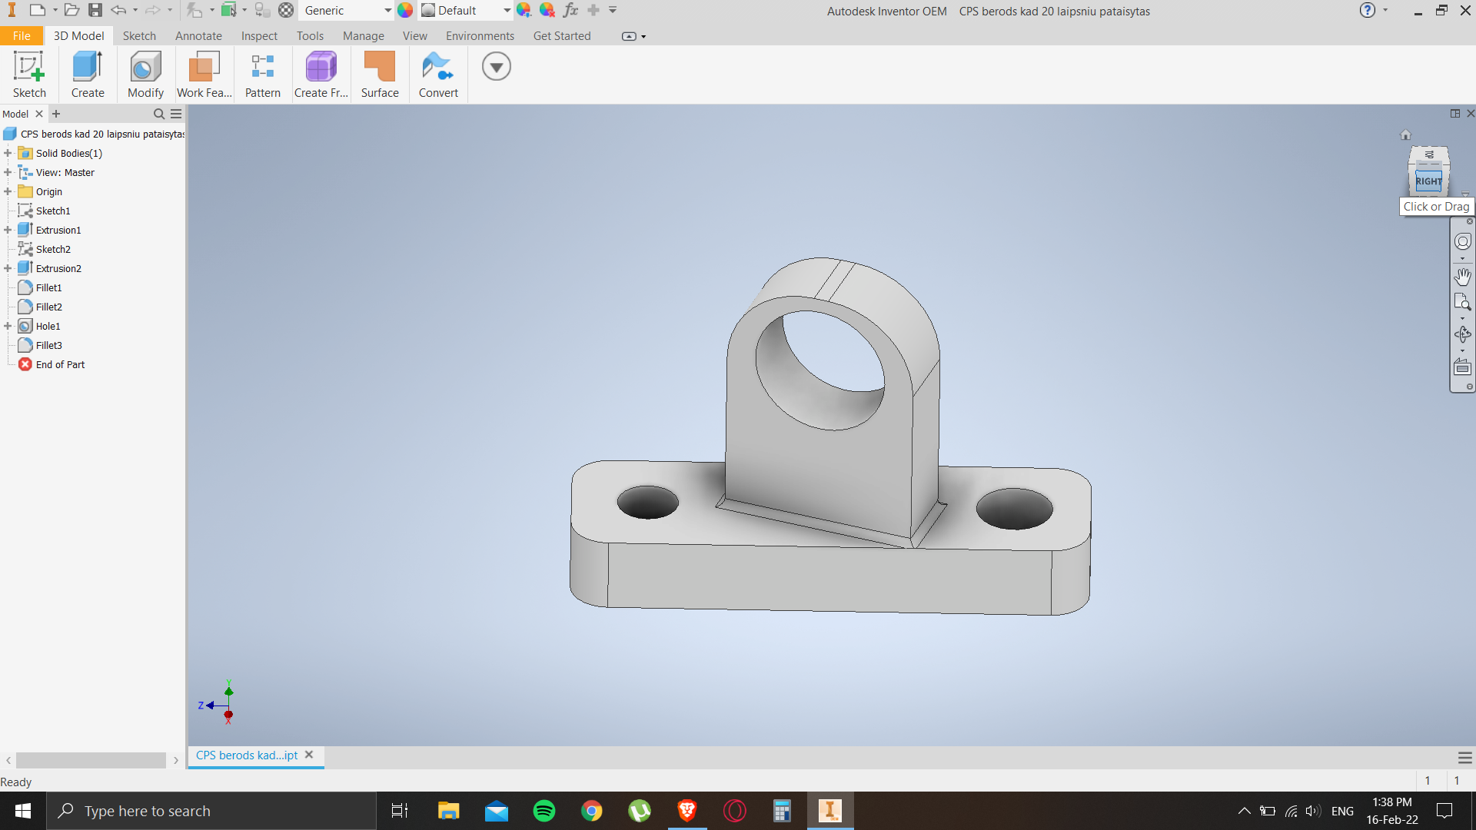Image resolution: width=1476 pixels, height=830 pixels.
Task: Click the Full Navigation Wheel icon
Action: coord(1462,241)
